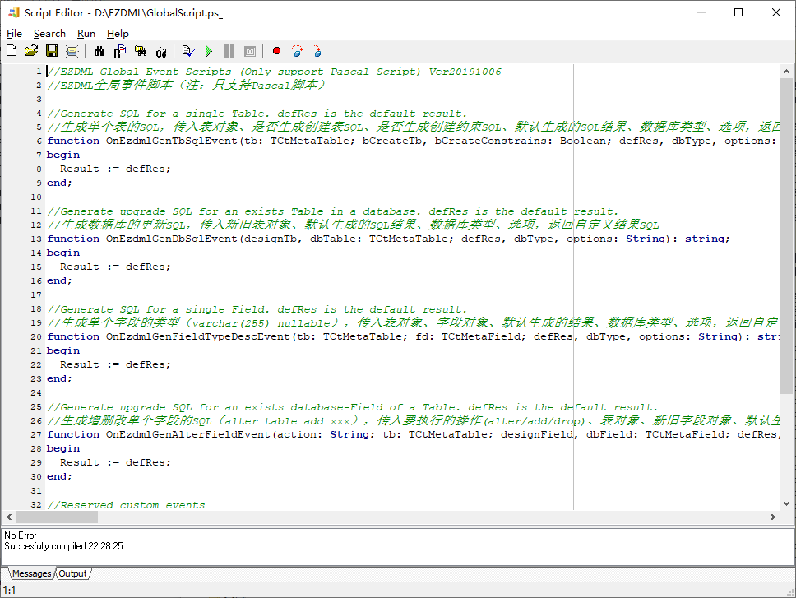The image size is (796, 598).
Task: Click 'Result := defRes;' on line 15
Action: coord(115,267)
